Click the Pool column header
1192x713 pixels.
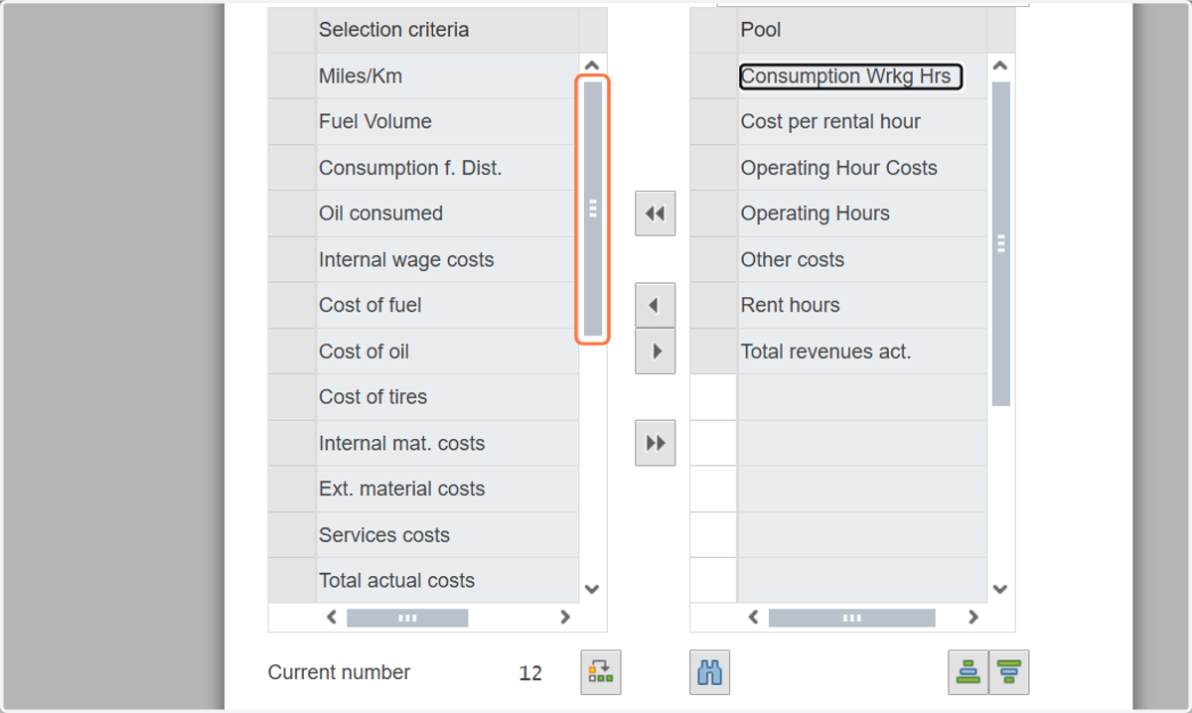(x=862, y=30)
